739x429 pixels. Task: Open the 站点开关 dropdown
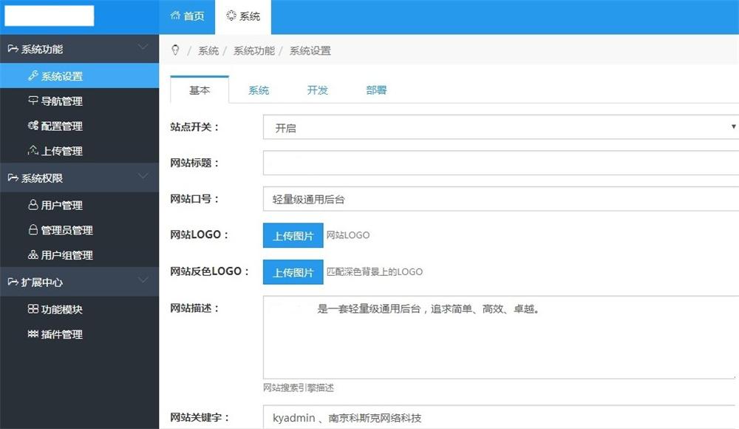(x=500, y=127)
